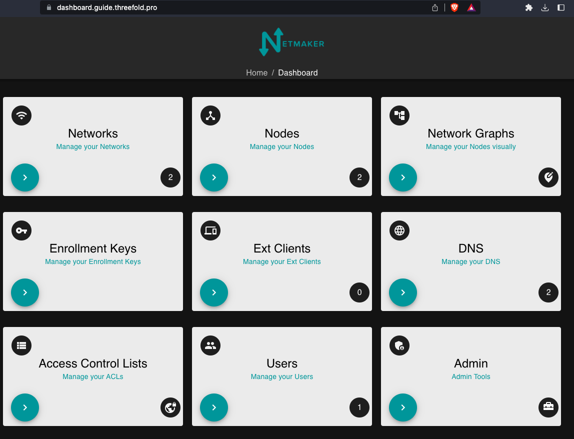Click the Admin card title
The width and height of the screenshot is (574, 439).
click(x=471, y=363)
